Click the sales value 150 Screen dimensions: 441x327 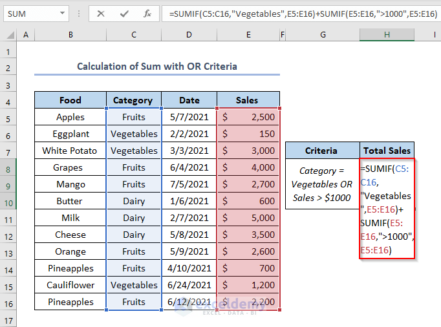(x=248, y=134)
